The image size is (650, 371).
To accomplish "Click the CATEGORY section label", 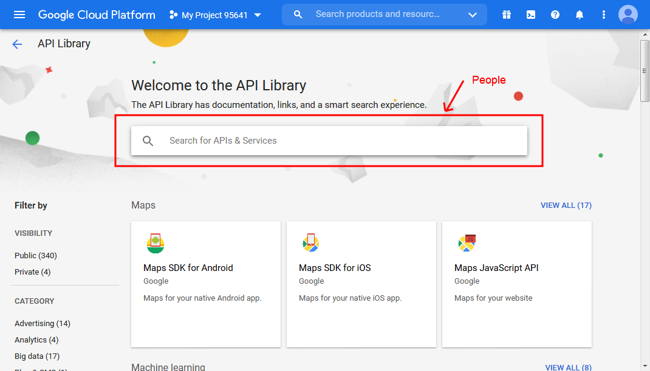I will [x=35, y=301].
